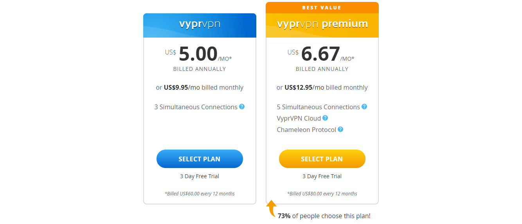
Task: Click US$12.95/mo billed monthly option text
Action: (322, 87)
